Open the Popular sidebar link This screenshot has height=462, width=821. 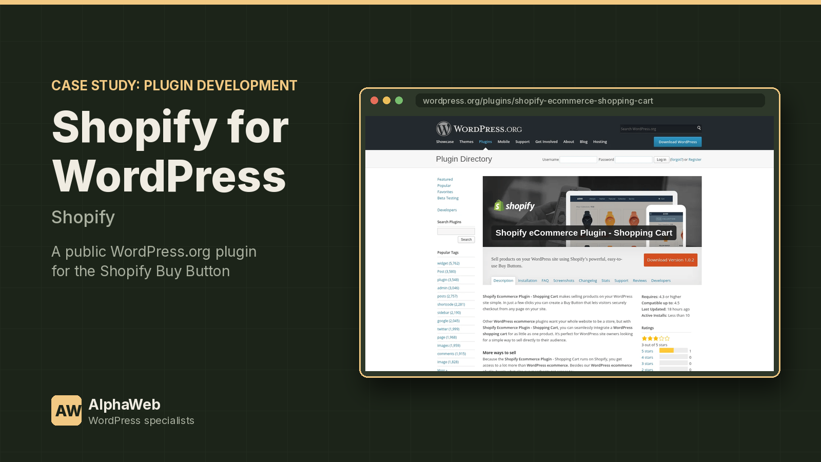pos(444,186)
